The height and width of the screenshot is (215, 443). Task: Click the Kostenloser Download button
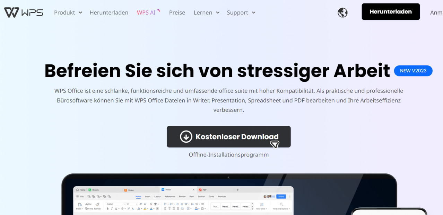(229, 136)
